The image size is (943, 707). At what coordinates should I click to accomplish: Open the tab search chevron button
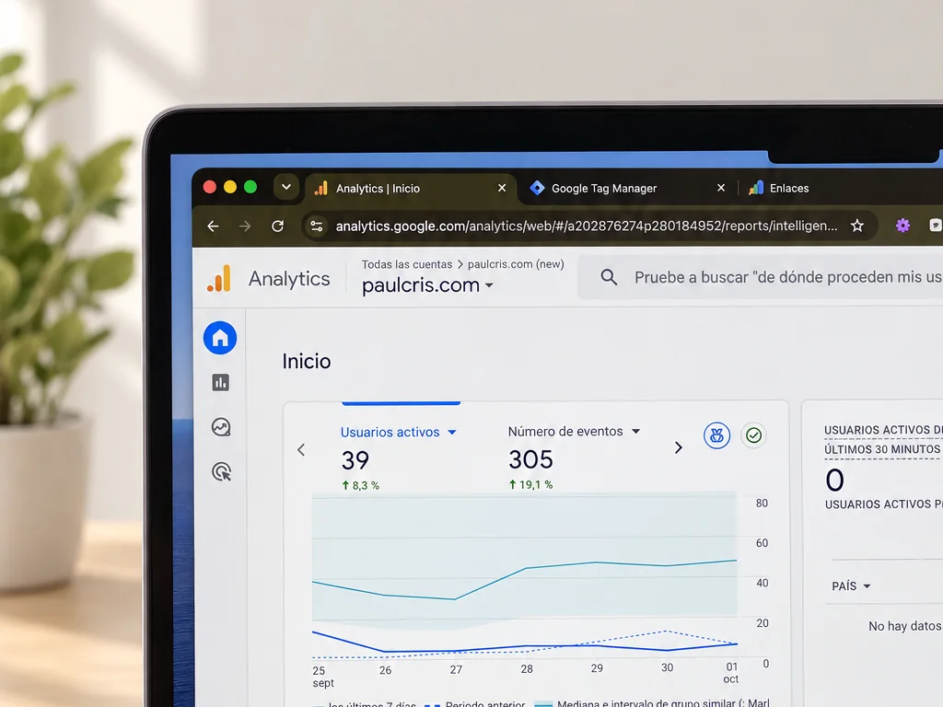point(286,187)
